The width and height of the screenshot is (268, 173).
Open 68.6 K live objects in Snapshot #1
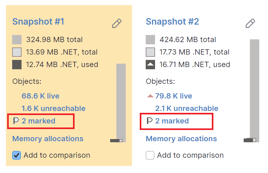[x=41, y=96]
